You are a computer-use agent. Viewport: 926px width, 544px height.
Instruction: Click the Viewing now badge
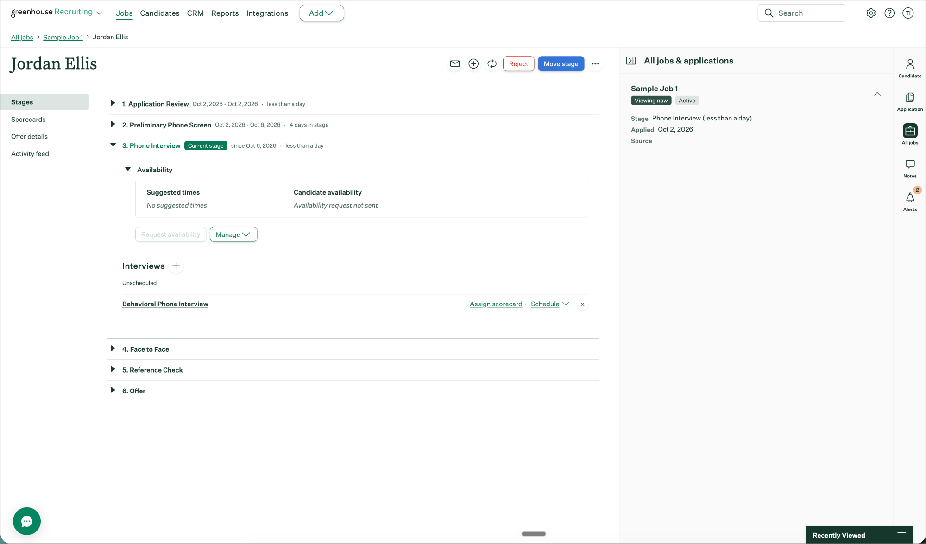tap(651, 101)
